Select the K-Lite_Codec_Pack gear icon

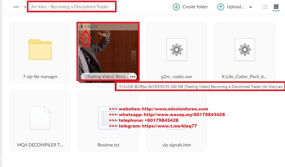pyautogui.click(x=245, y=49)
